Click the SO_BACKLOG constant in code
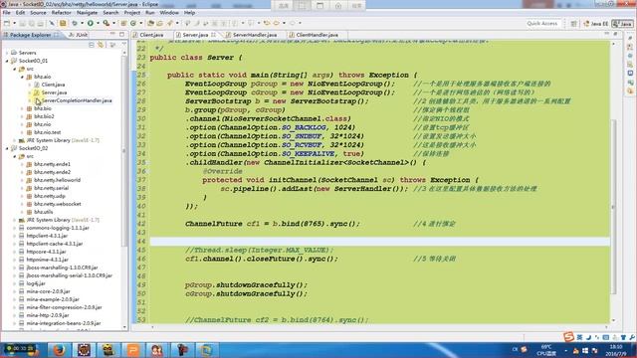This screenshot has height=358, width=637. click(304, 127)
